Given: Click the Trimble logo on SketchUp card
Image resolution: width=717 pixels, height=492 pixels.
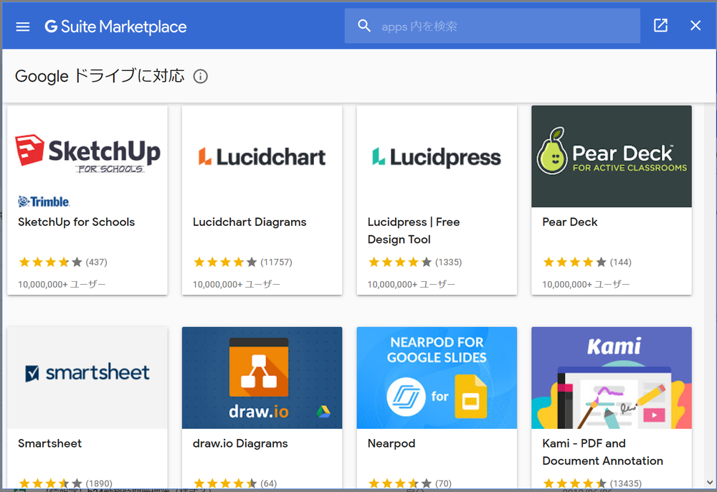Looking at the screenshot, I should tap(44, 202).
